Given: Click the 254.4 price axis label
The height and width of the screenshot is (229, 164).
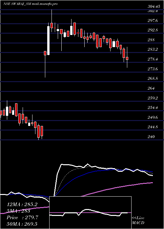Looking at the screenshot, I should click(x=153, y=108).
